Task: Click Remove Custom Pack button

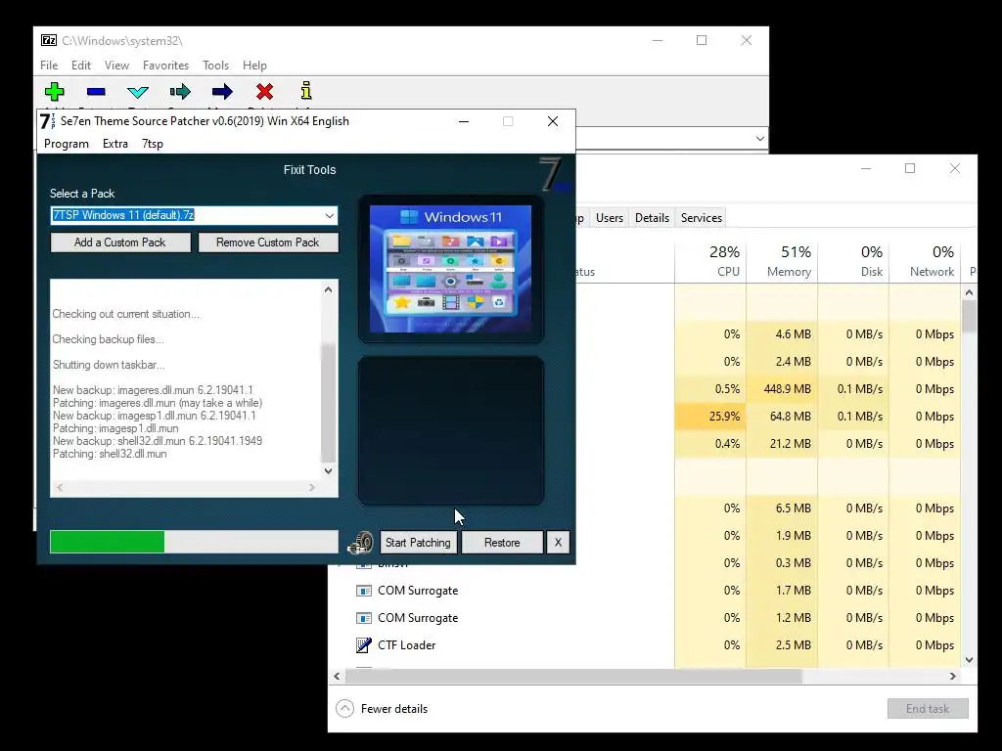Action: pos(268,243)
